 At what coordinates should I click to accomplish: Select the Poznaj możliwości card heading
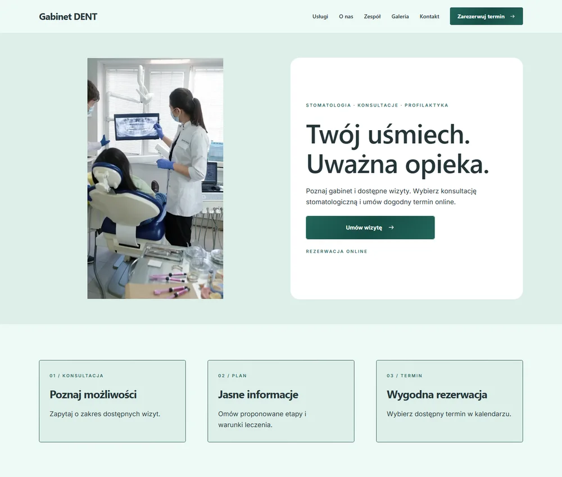tap(93, 395)
